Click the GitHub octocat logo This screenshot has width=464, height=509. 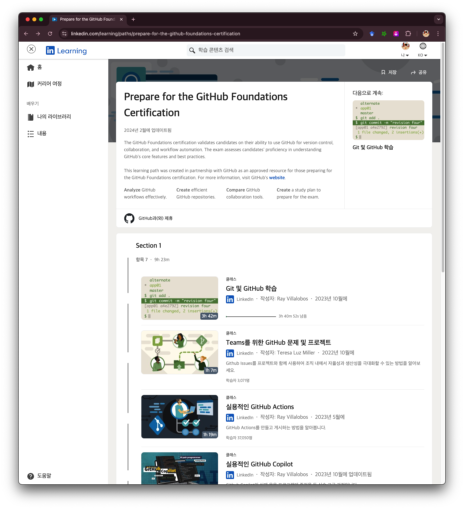tap(129, 218)
